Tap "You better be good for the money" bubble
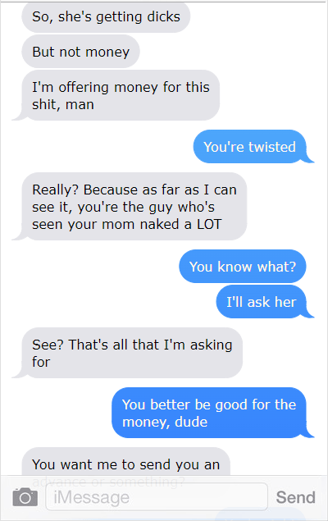Screen dimensions: 328x521 point(209,413)
